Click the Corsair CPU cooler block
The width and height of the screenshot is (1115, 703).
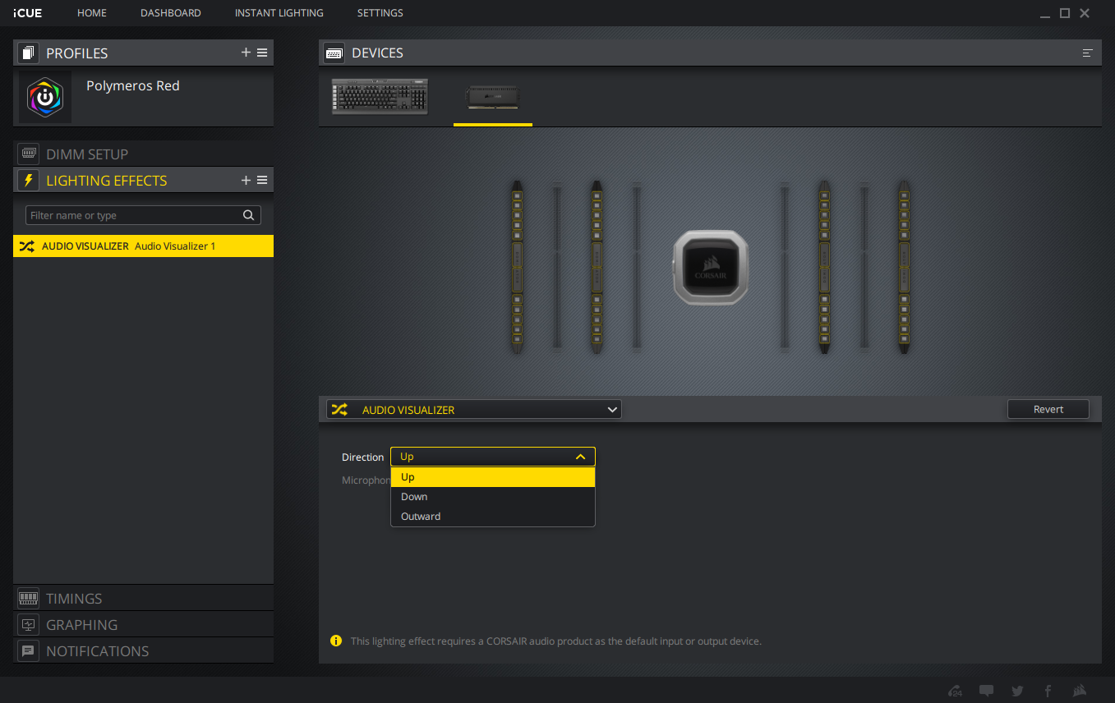(711, 268)
